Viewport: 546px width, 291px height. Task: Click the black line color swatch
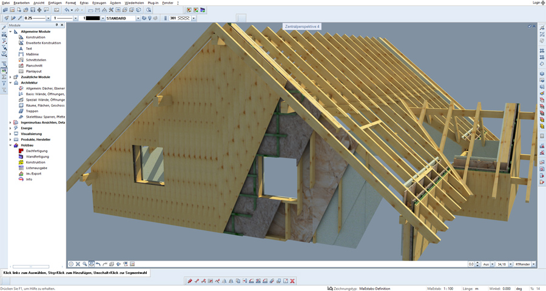pyautogui.click(x=92, y=18)
